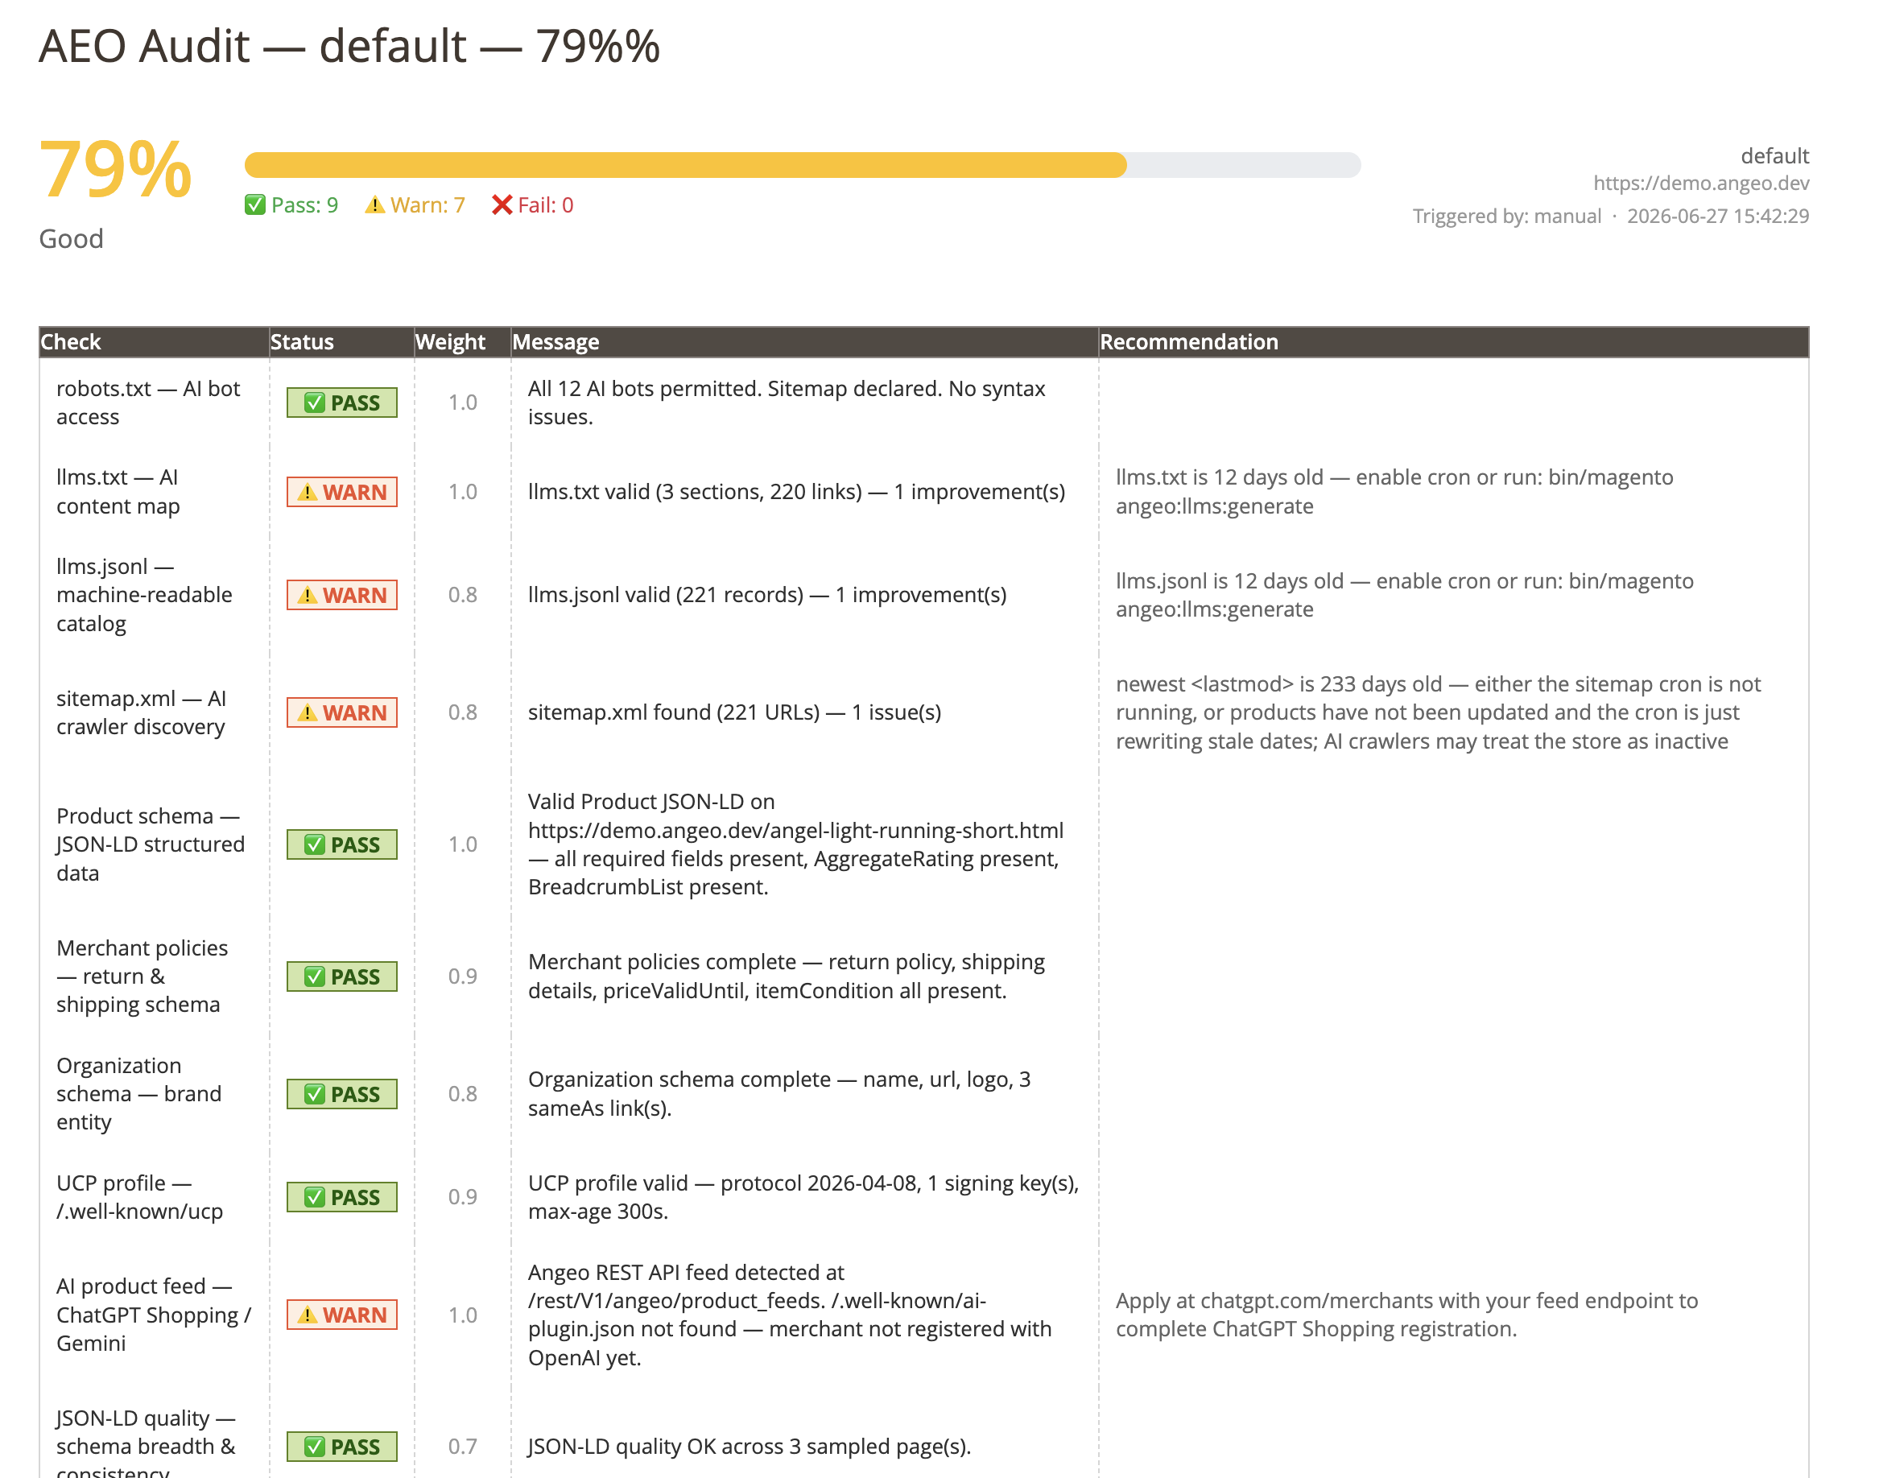Click the PASS badge for robots.txt check

tap(342, 403)
